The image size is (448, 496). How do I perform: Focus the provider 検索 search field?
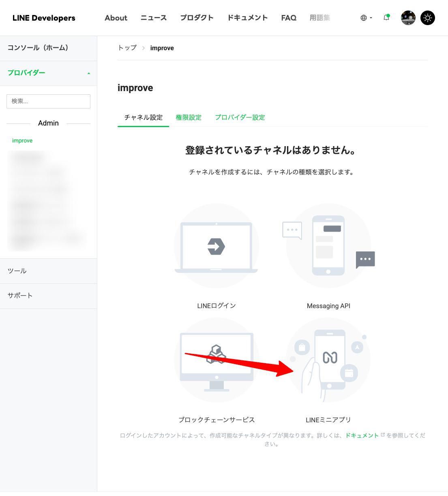[48, 101]
